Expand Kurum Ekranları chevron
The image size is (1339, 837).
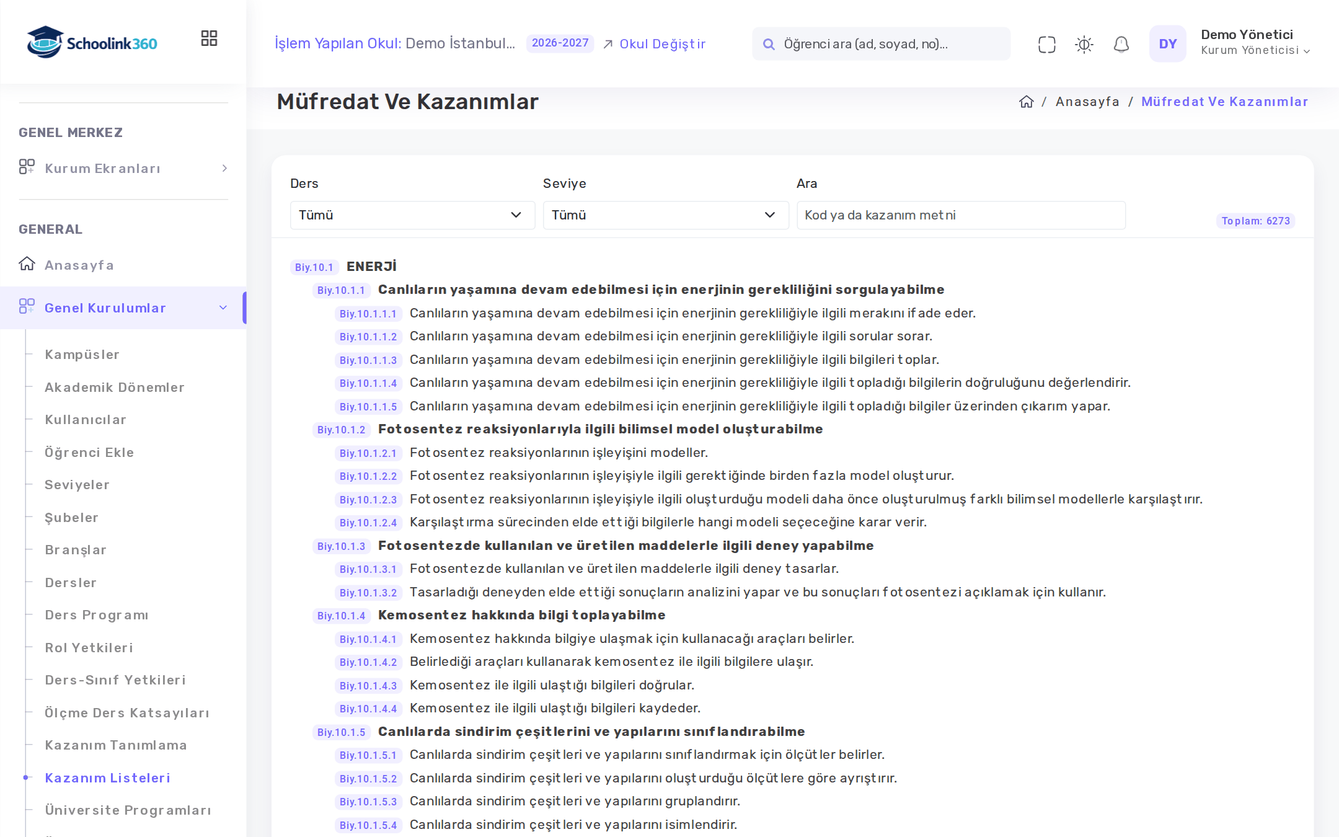(224, 168)
